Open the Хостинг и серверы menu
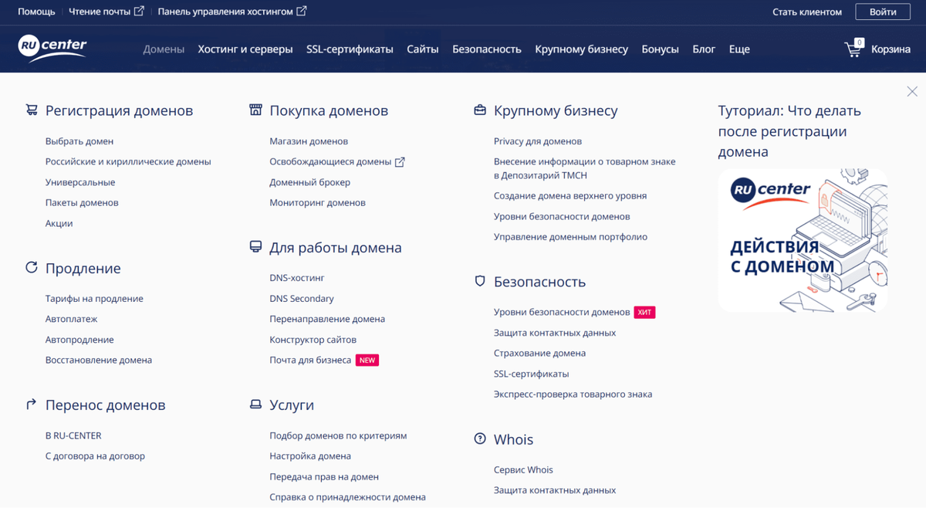This screenshot has width=926, height=508. click(x=245, y=49)
